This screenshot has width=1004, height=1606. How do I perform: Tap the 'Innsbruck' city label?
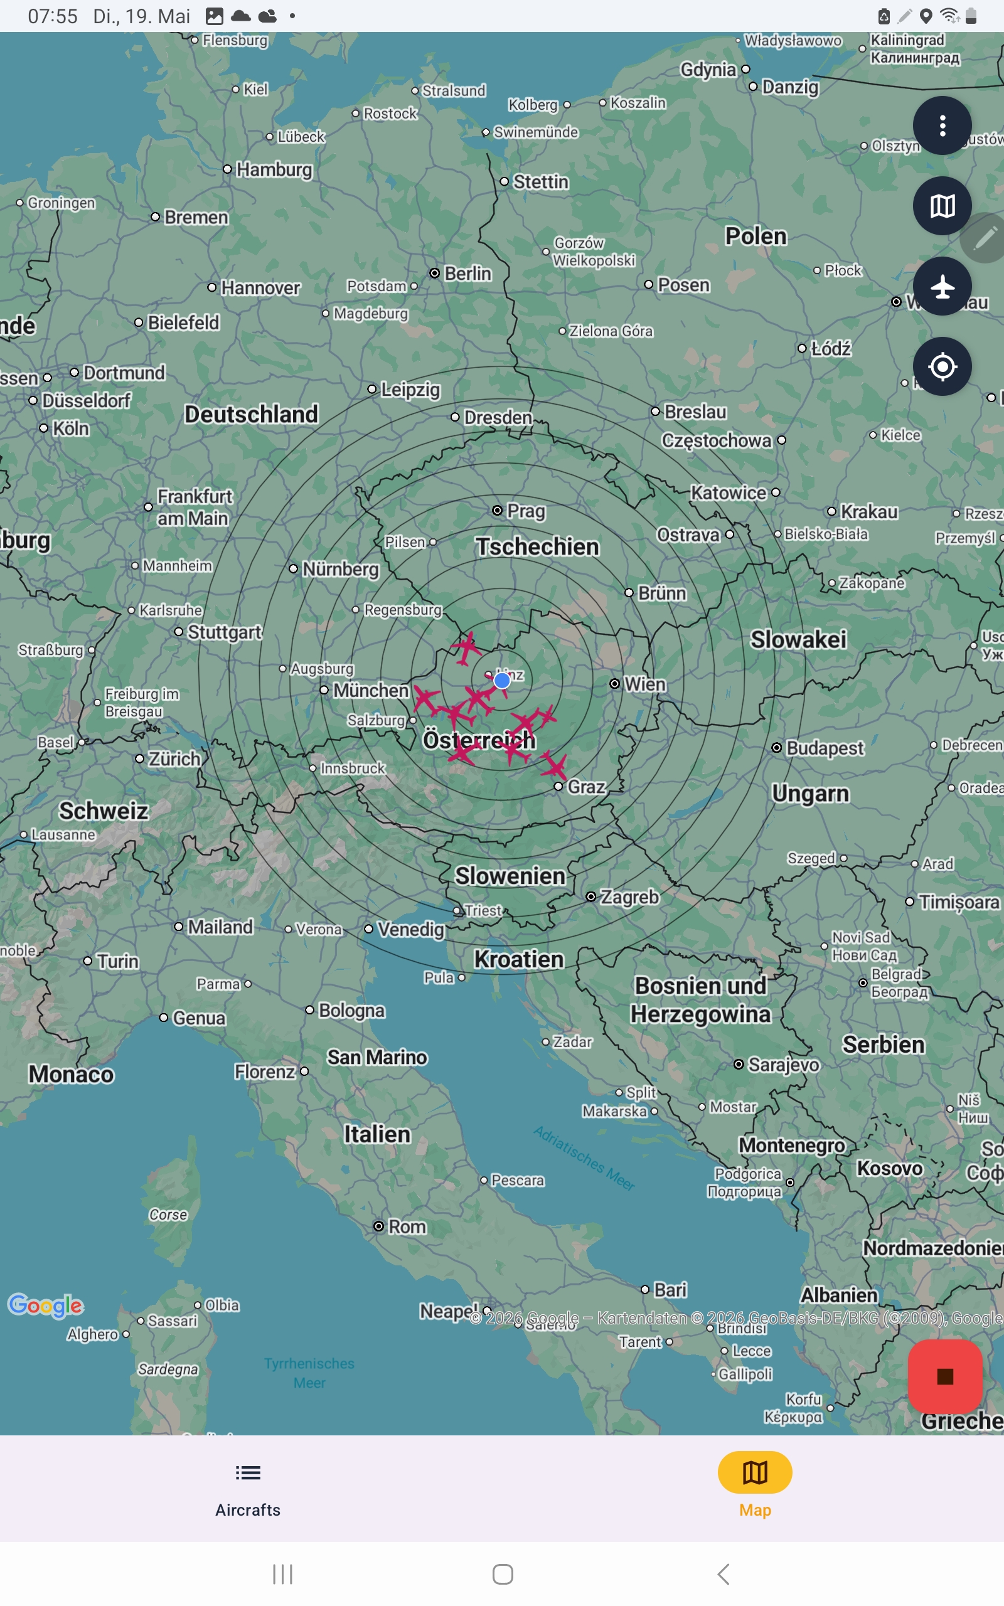point(353,768)
